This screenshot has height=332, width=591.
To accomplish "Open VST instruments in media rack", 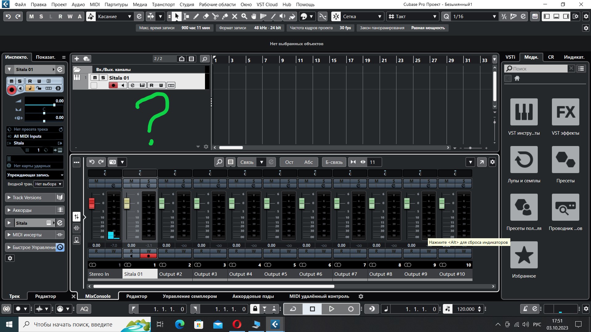I will (x=524, y=112).
